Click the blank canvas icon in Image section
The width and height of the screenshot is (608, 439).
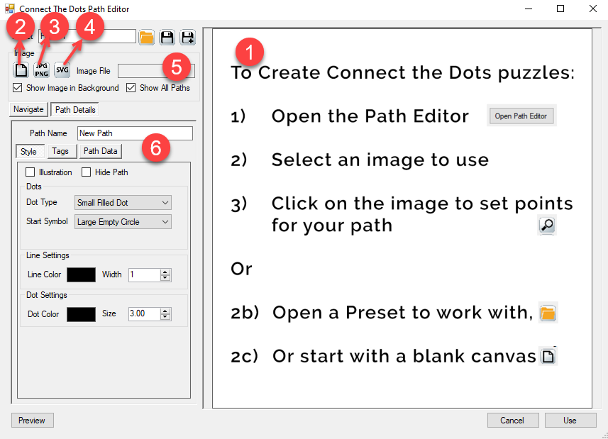tap(21, 70)
